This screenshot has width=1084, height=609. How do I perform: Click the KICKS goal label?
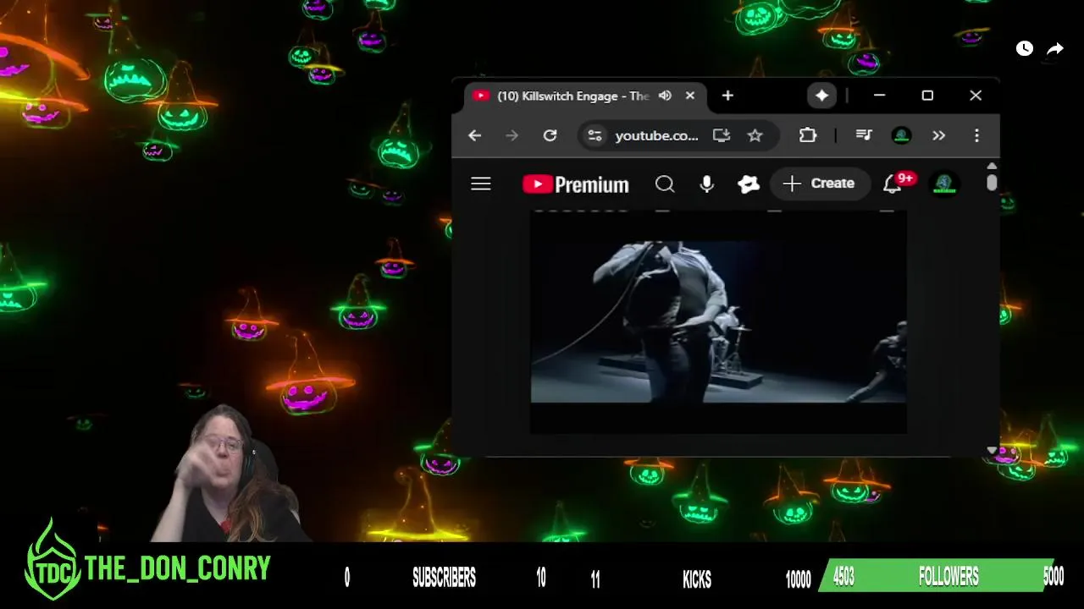point(697,579)
